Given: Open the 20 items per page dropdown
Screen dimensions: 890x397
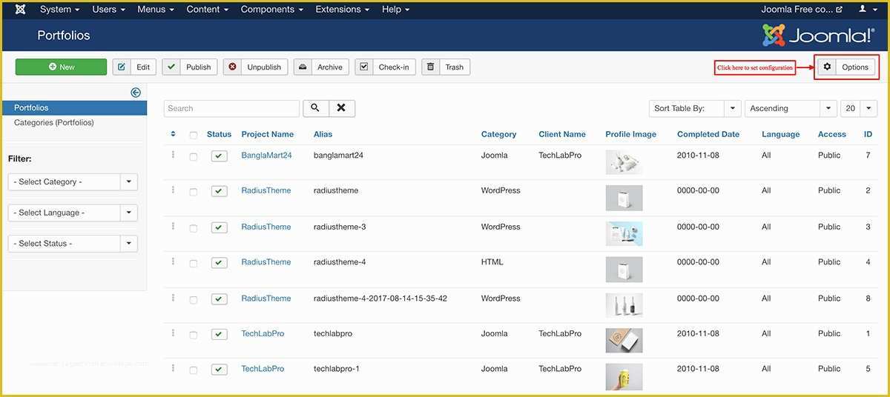Looking at the screenshot, I should (x=859, y=108).
